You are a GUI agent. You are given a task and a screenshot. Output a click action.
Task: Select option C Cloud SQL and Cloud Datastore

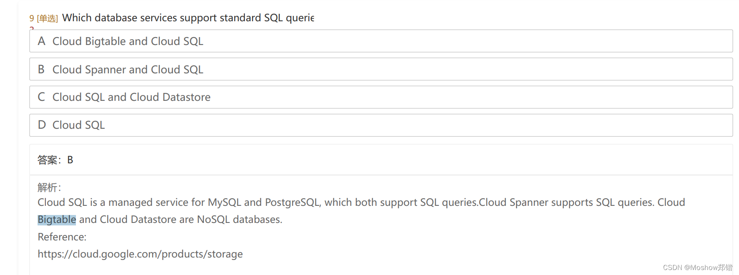tap(381, 97)
